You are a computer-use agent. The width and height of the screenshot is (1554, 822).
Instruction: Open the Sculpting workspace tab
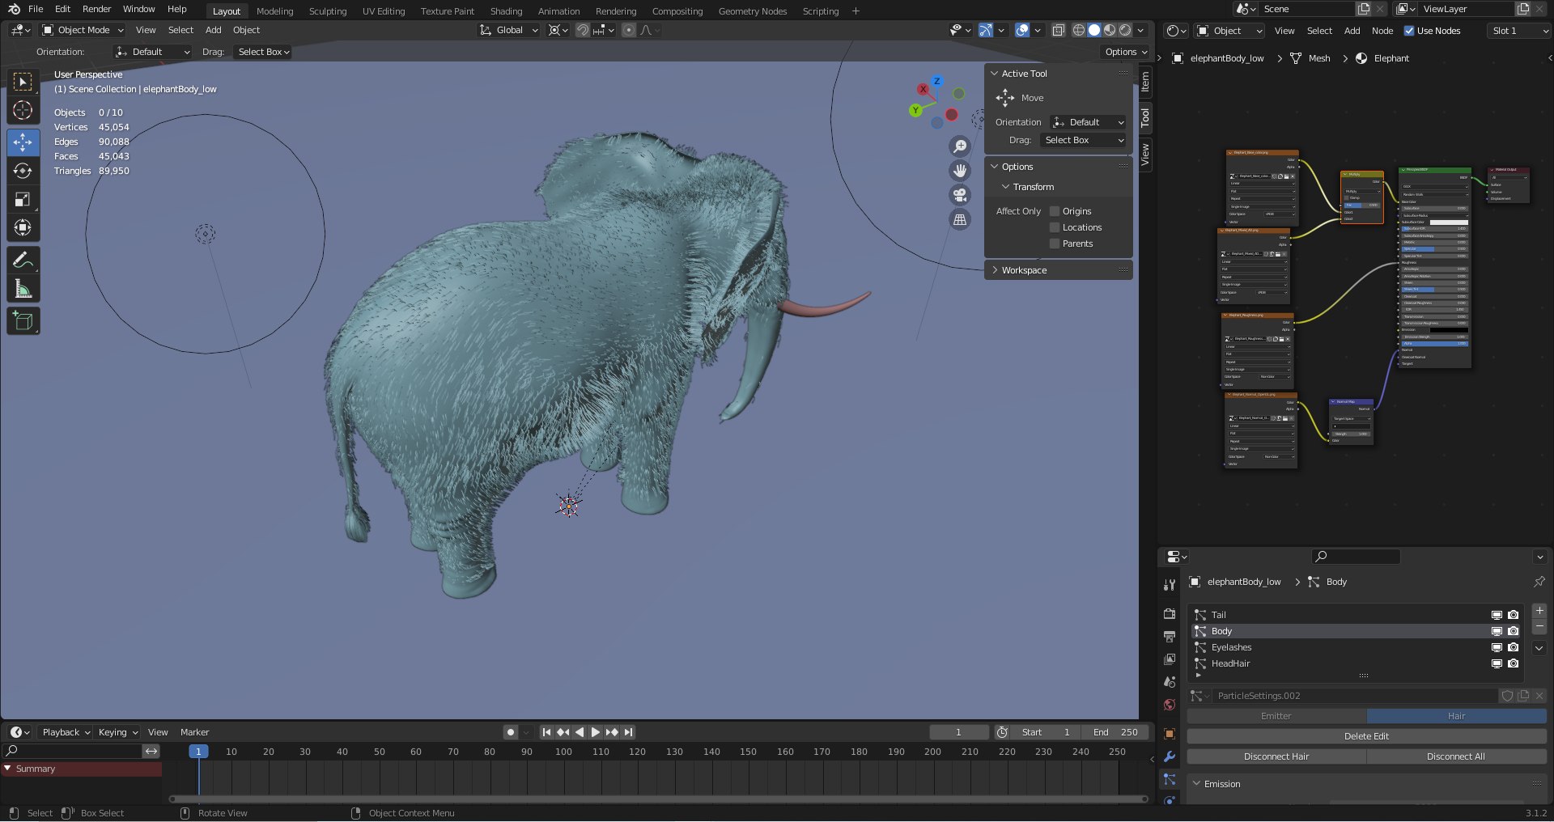[328, 11]
